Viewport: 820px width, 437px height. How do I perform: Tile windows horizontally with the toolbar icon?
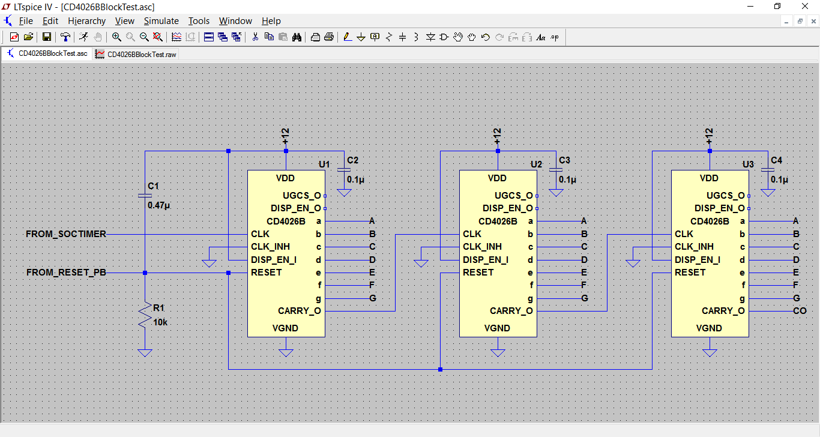[209, 37]
